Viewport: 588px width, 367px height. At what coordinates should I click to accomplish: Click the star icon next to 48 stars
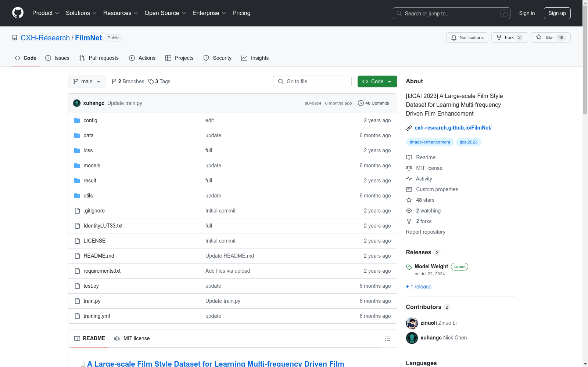409,200
